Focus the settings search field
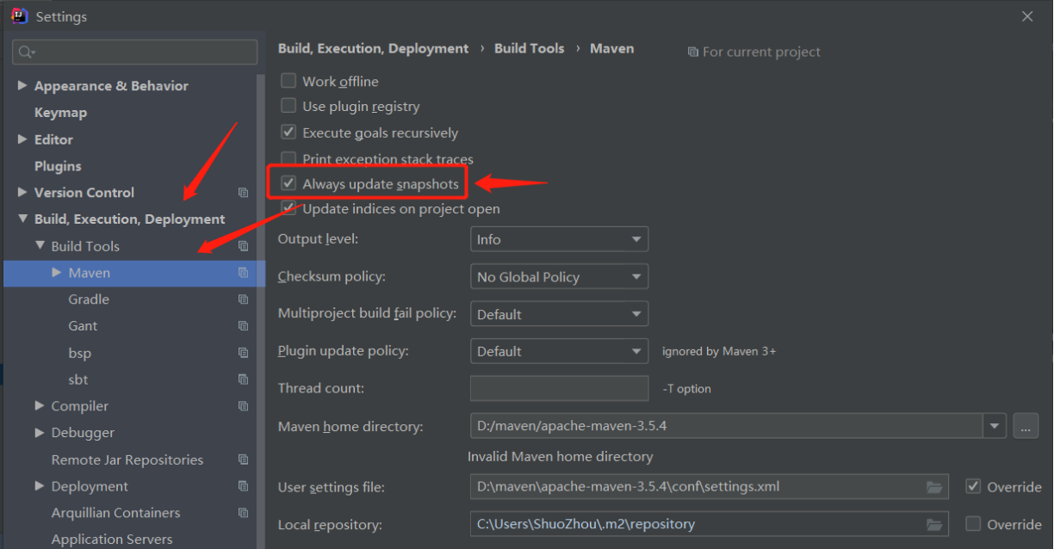1054x549 pixels. tap(134, 52)
